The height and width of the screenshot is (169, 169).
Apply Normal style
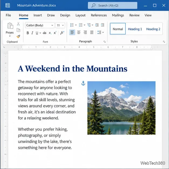(x=118, y=29)
